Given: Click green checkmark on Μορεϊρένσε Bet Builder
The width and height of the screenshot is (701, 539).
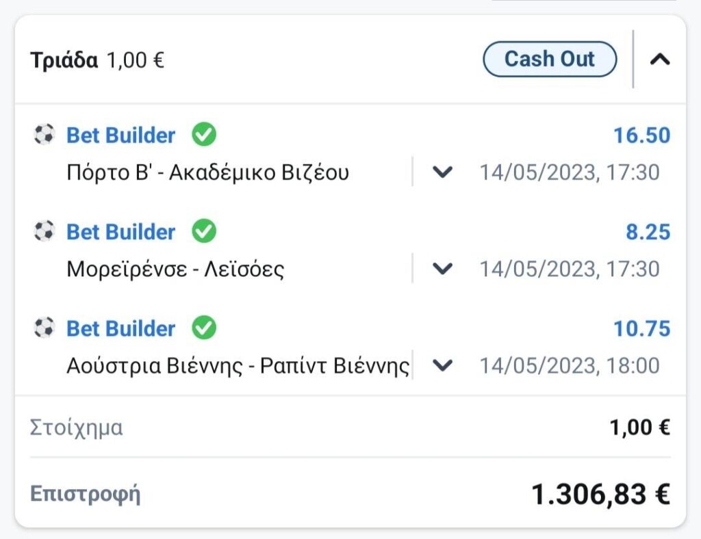Looking at the screenshot, I should (x=203, y=231).
